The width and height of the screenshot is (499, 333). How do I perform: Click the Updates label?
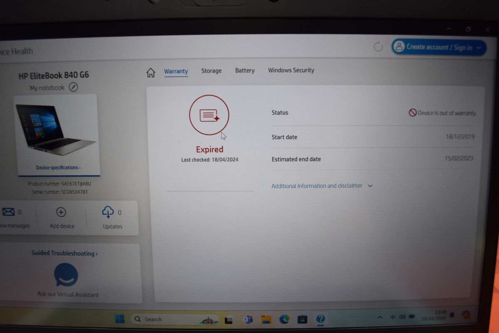point(113,226)
